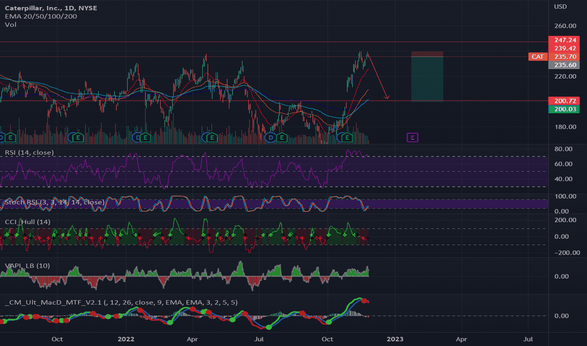This screenshot has width=587, height=346.
Task: Click the 220.00 price axis value
Action: (x=566, y=76)
